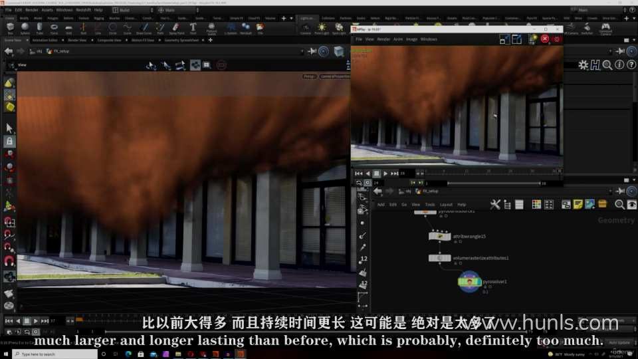Add a Point Light from the shelf
Viewport: 638px width, 359px height.
322,28
